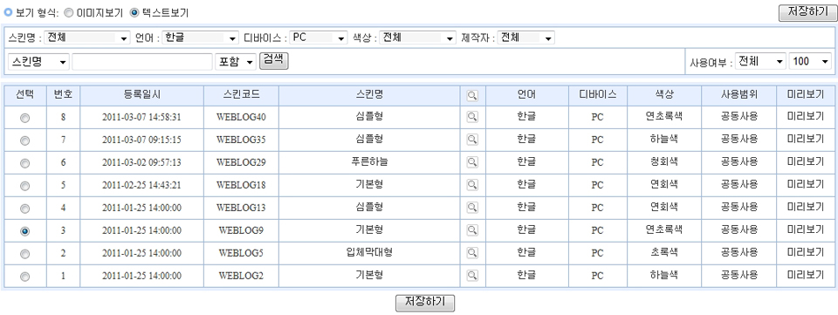Click the bottom 저장하기 button
The image size is (838, 315).
click(425, 303)
